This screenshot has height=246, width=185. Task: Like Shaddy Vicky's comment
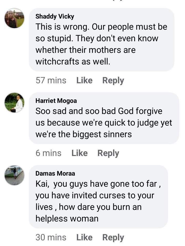(x=85, y=80)
